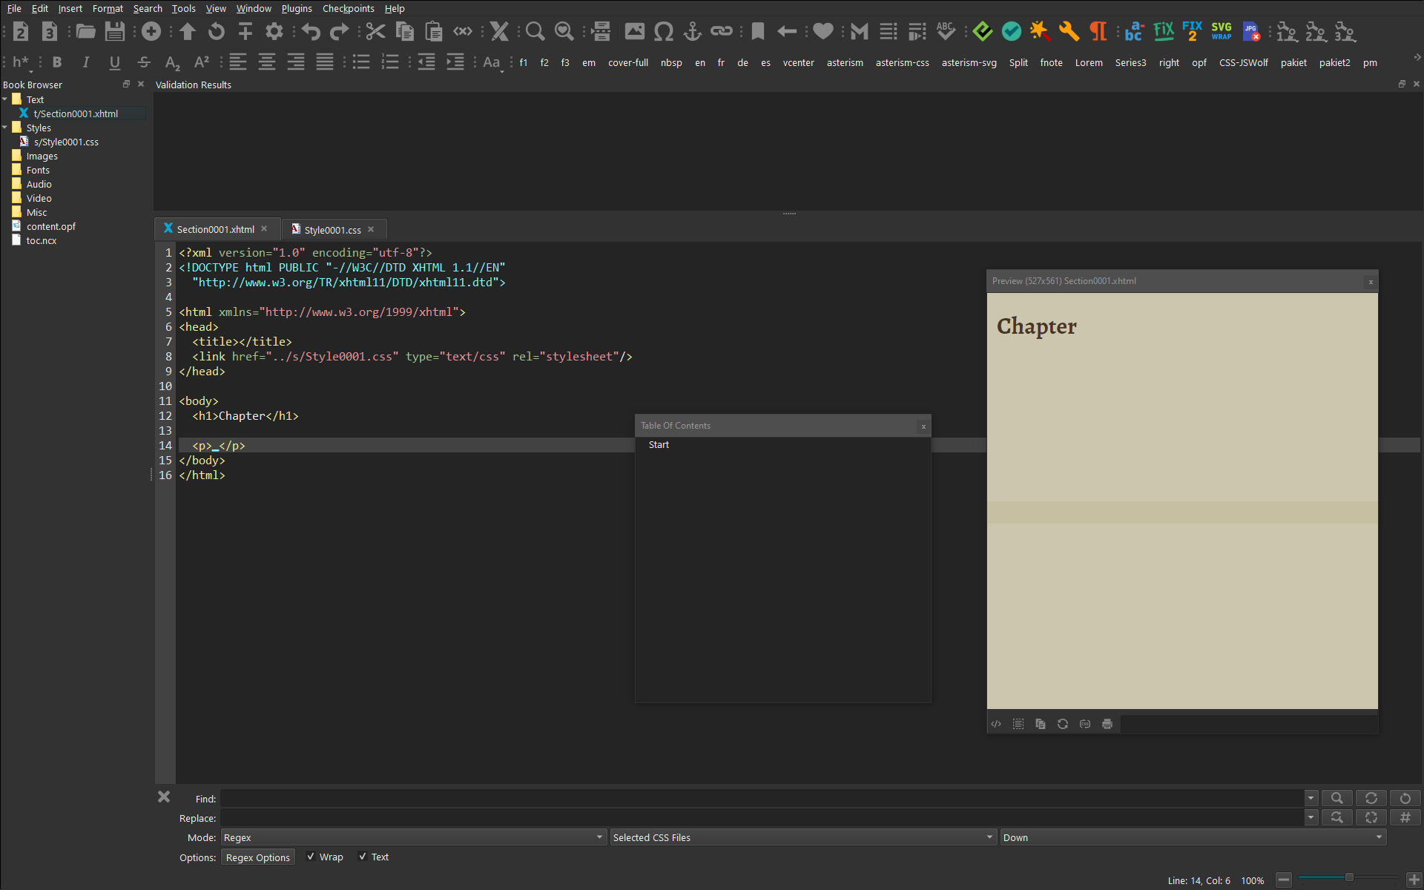Run the EPUBCheck green diamond icon
The height and width of the screenshot is (890, 1424).
coord(982,32)
